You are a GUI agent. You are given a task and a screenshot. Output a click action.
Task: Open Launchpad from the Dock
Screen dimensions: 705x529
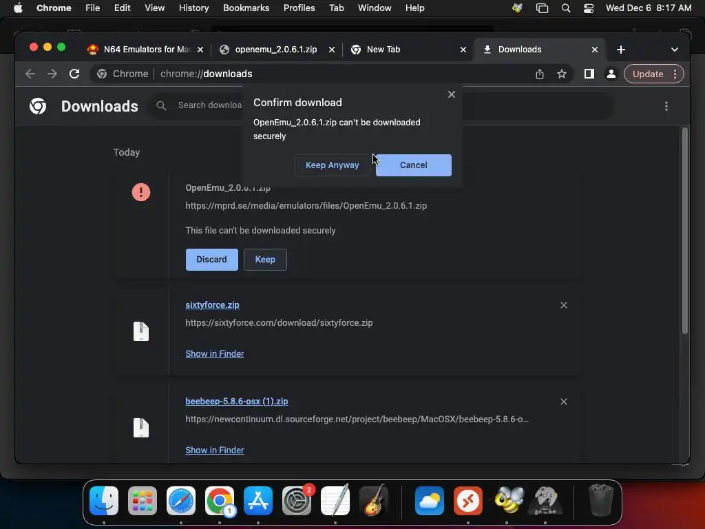pyautogui.click(x=143, y=501)
